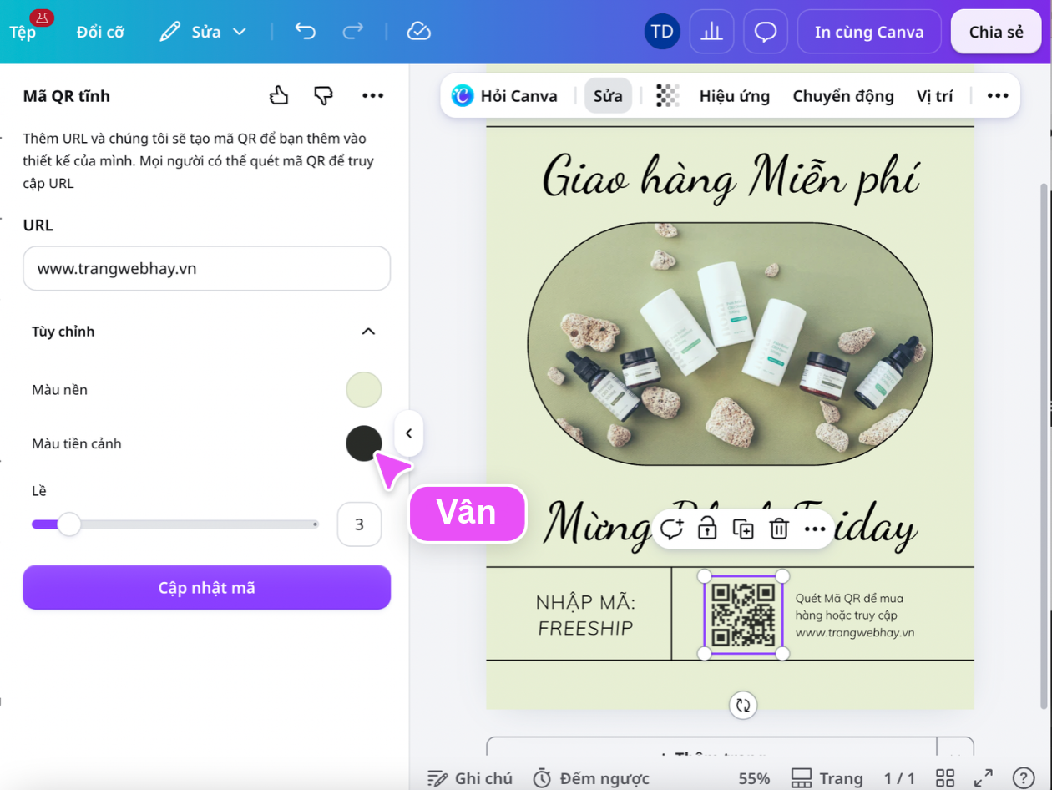The height and width of the screenshot is (790, 1052).
Task: Open the Tệp file menu
Action: tap(23, 32)
